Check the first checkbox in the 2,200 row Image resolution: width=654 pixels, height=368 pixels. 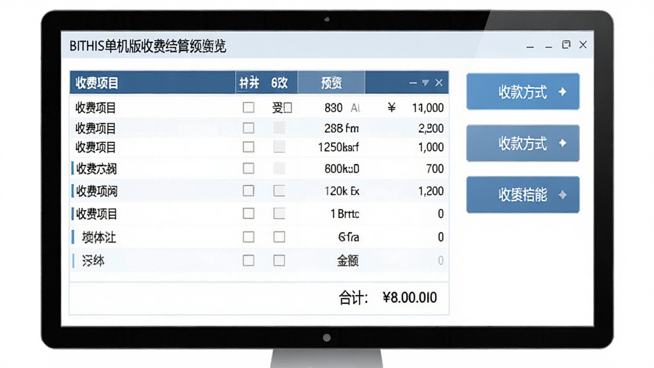point(248,128)
